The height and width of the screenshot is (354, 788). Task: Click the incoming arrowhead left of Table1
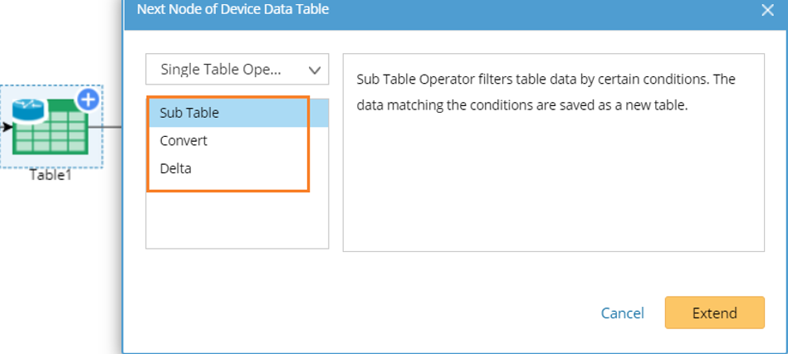pos(7,127)
